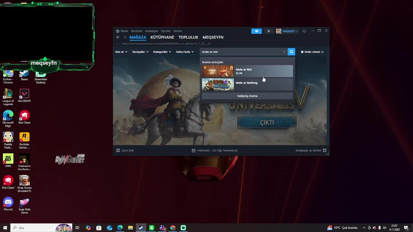
Task: Open İstek Listesi wishlist link
Action: pos(312,52)
